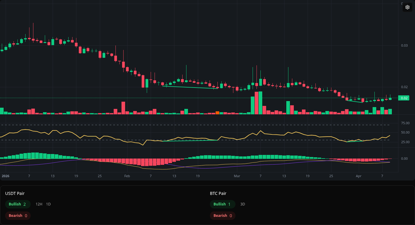Click the 2026 date label on time axis
This screenshot has height=225, width=415.
pyautogui.click(x=5, y=176)
